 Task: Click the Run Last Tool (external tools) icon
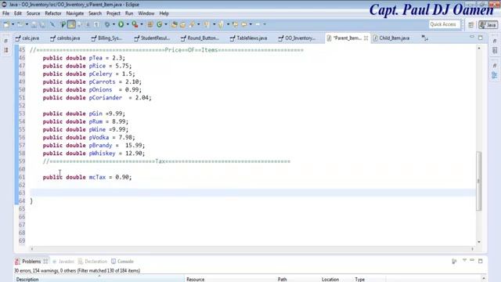click(135, 24)
